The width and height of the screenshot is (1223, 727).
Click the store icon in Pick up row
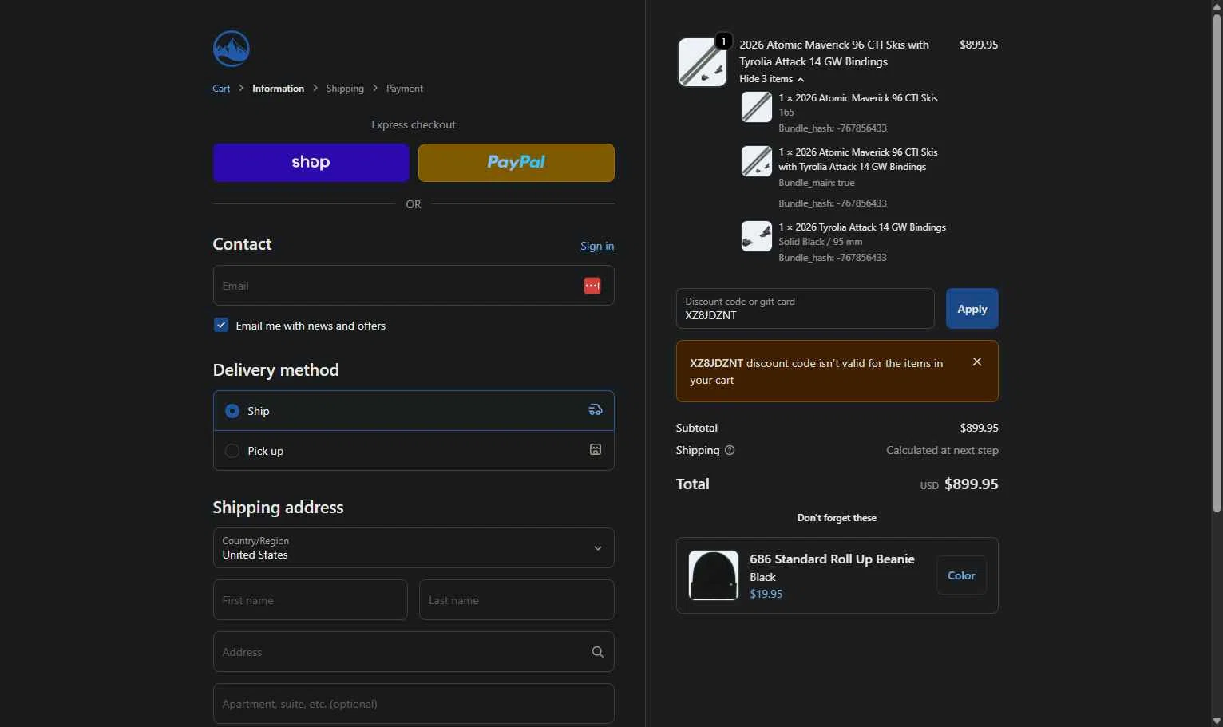[596, 450]
